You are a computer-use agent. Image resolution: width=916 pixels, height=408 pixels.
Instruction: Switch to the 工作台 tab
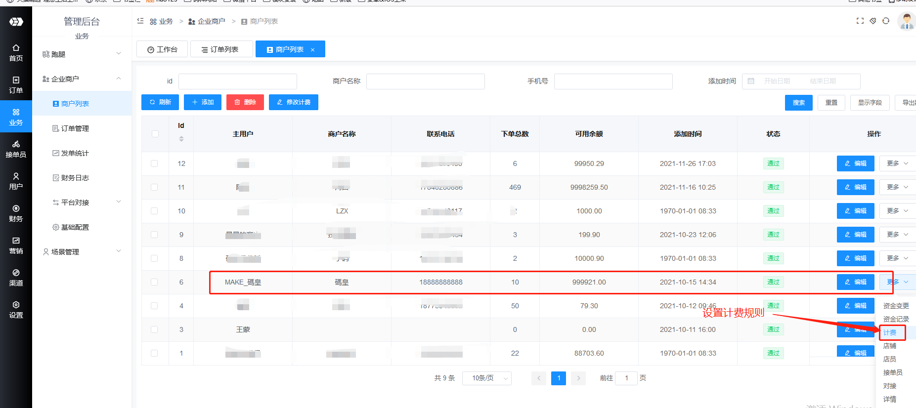coord(162,49)
